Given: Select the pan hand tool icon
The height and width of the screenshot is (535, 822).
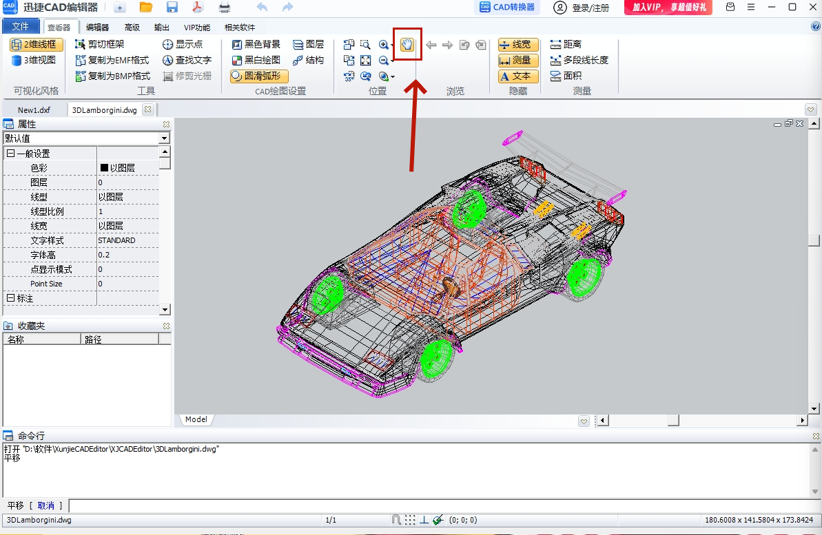Looking at the screenshot, I should (x=407, y=45).
